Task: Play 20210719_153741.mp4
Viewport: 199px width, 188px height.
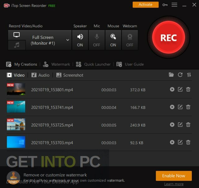Action: point(172,107)
